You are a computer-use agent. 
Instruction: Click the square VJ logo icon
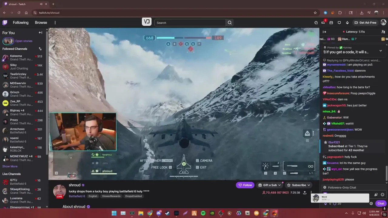coord(147,22)
